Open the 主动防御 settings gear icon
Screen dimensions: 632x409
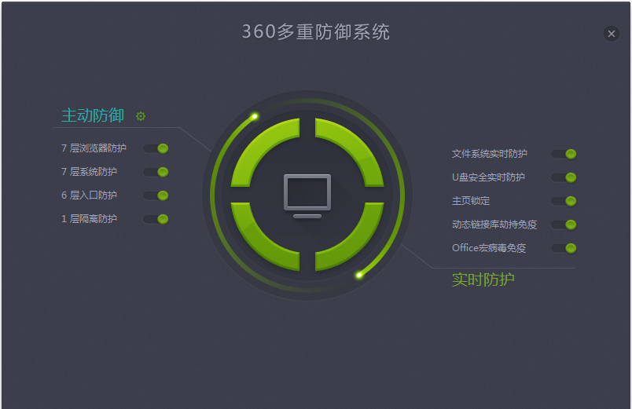pyautogui.click(x=141, y=116)
